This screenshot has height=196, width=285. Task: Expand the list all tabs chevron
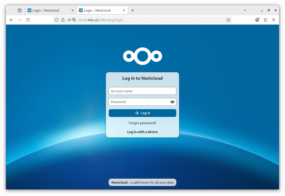[245, 10]
